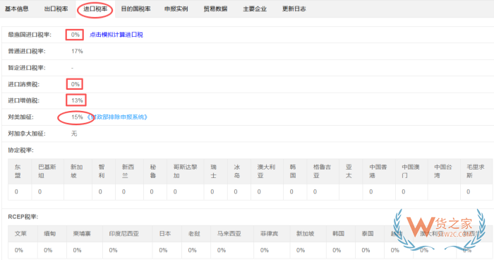This screenshot has width=494, height=260.
Task: Select the 0 rate under 哥斯达黎加
Action: (175, 191)
